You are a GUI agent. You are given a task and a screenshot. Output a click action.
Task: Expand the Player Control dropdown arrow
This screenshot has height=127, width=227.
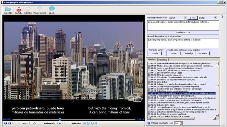point(47,10)
